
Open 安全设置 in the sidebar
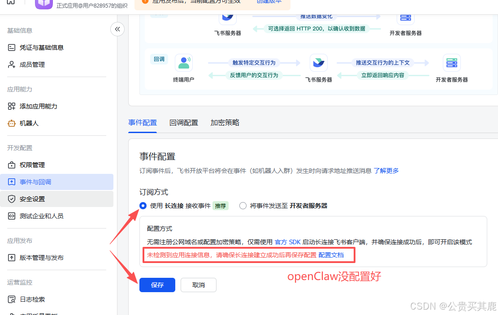coord(56,199)
